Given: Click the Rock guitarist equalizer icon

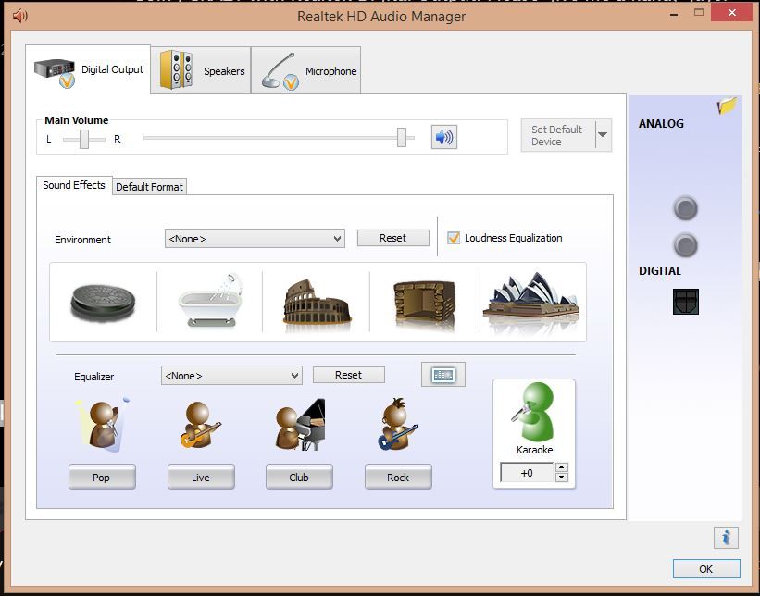Looking at the screenshot, I should pos(397,424).
